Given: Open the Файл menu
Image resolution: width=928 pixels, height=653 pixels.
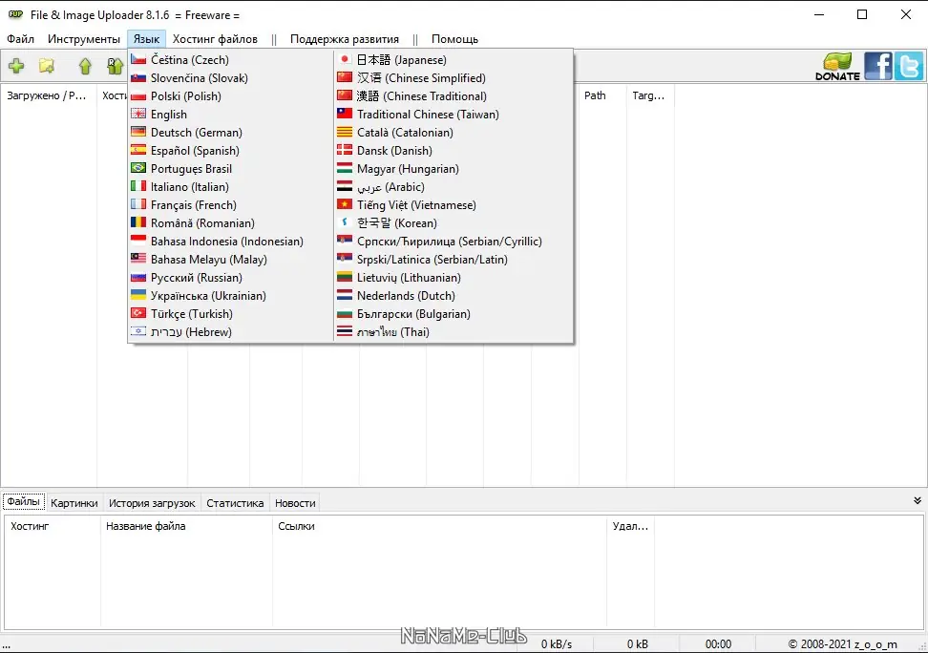Looking at the screenshot, I should [x=20, y=39].
